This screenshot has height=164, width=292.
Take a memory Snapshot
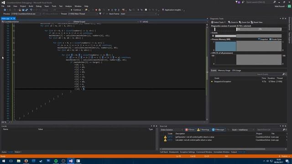[263, 39]
